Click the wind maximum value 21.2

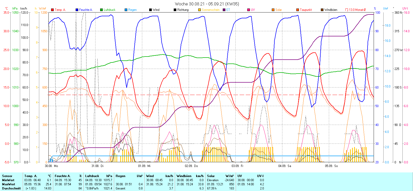pos(170,184)
